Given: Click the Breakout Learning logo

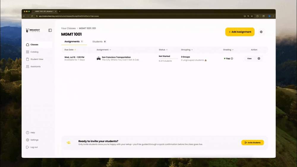Looking at the screenshot, I should coord(33,30).
